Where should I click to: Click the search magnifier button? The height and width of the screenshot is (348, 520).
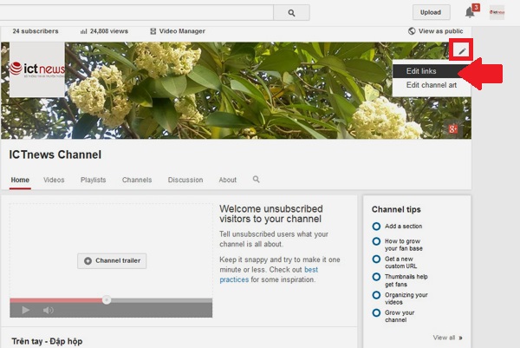[x=291, y=13]
